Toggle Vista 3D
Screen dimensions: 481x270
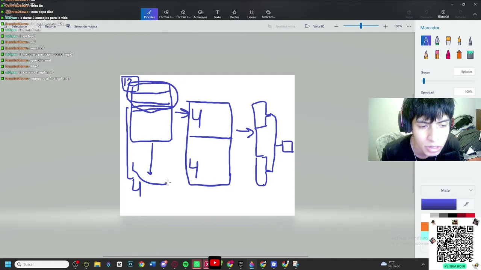(315, 26)
